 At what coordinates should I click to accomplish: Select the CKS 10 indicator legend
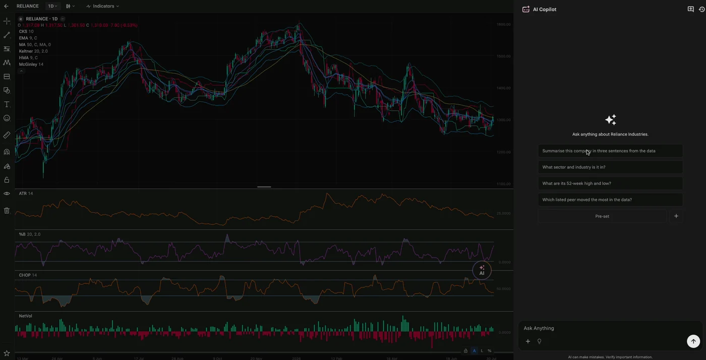[x=26, y=31]
